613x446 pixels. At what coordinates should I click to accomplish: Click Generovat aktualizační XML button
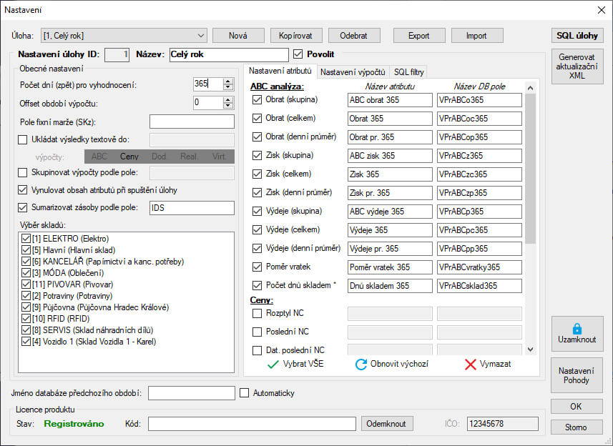pyautogui.click(x=577, y=66)
